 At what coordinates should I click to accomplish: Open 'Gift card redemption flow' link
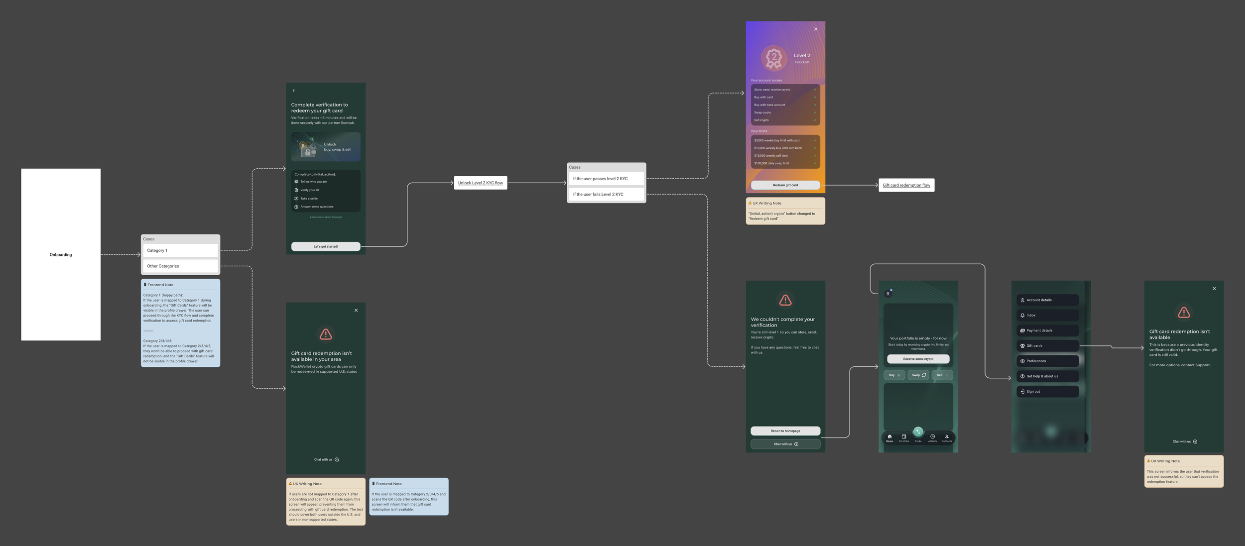click(906, 185)
